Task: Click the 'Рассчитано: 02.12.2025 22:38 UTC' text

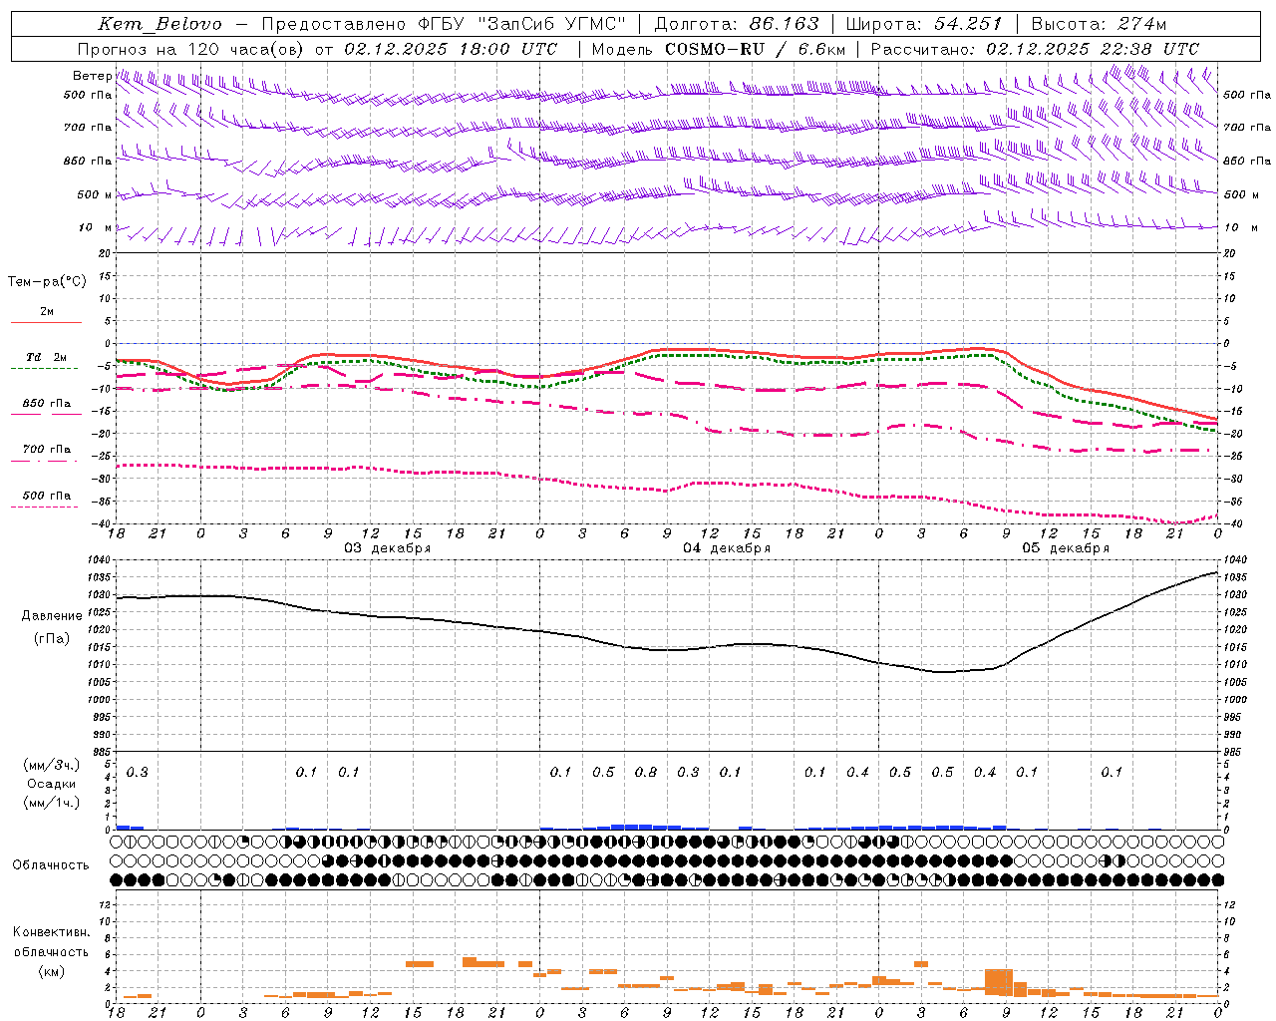Action: [1035, 49]
